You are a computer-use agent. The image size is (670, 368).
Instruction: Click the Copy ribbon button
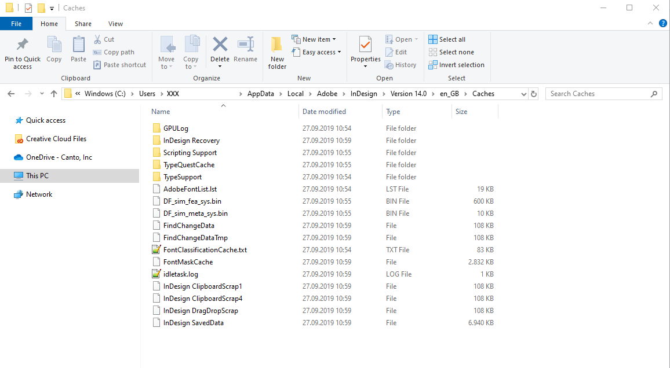54,50
